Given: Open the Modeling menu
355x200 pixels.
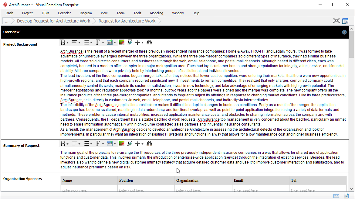Looking at the screenshot, I should point(157,13).
